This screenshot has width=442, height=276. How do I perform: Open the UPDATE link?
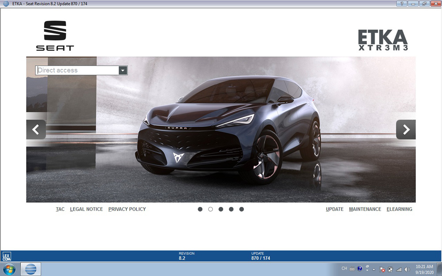point(335,209)
